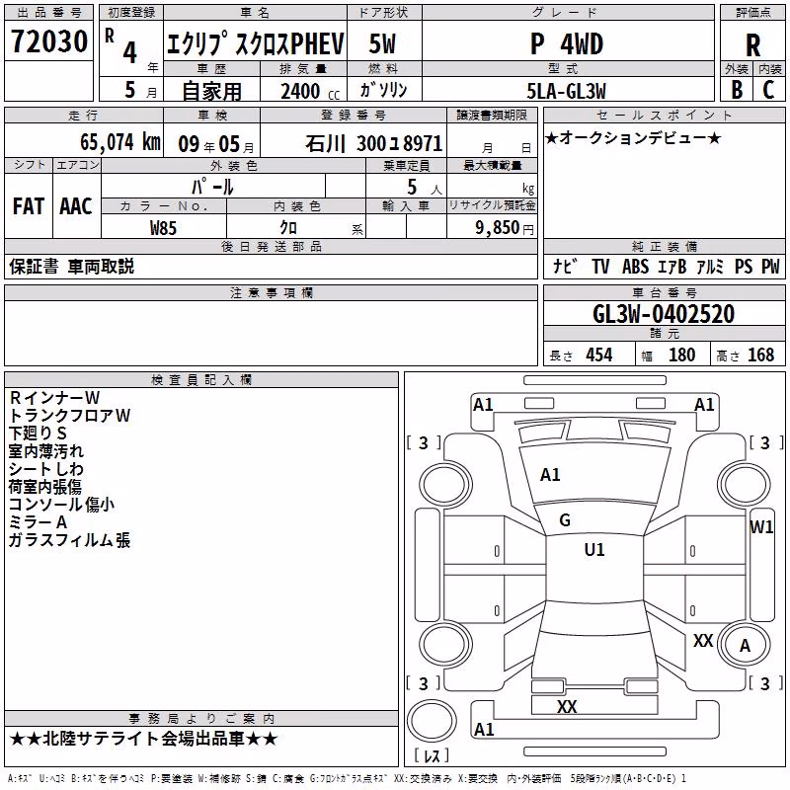Click the 北陸サテライト会場出品車 notice

point(143,739)
